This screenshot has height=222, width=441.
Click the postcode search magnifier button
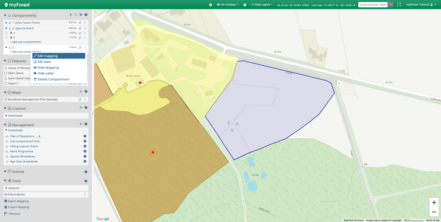point(391,5)
